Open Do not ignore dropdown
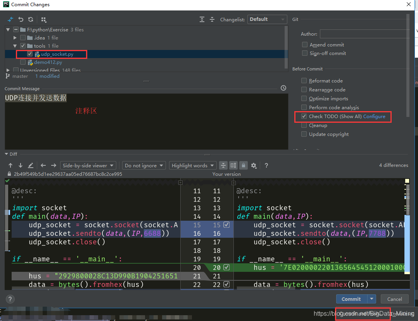The height and width of the screenshot is (321, 418). 144,166
